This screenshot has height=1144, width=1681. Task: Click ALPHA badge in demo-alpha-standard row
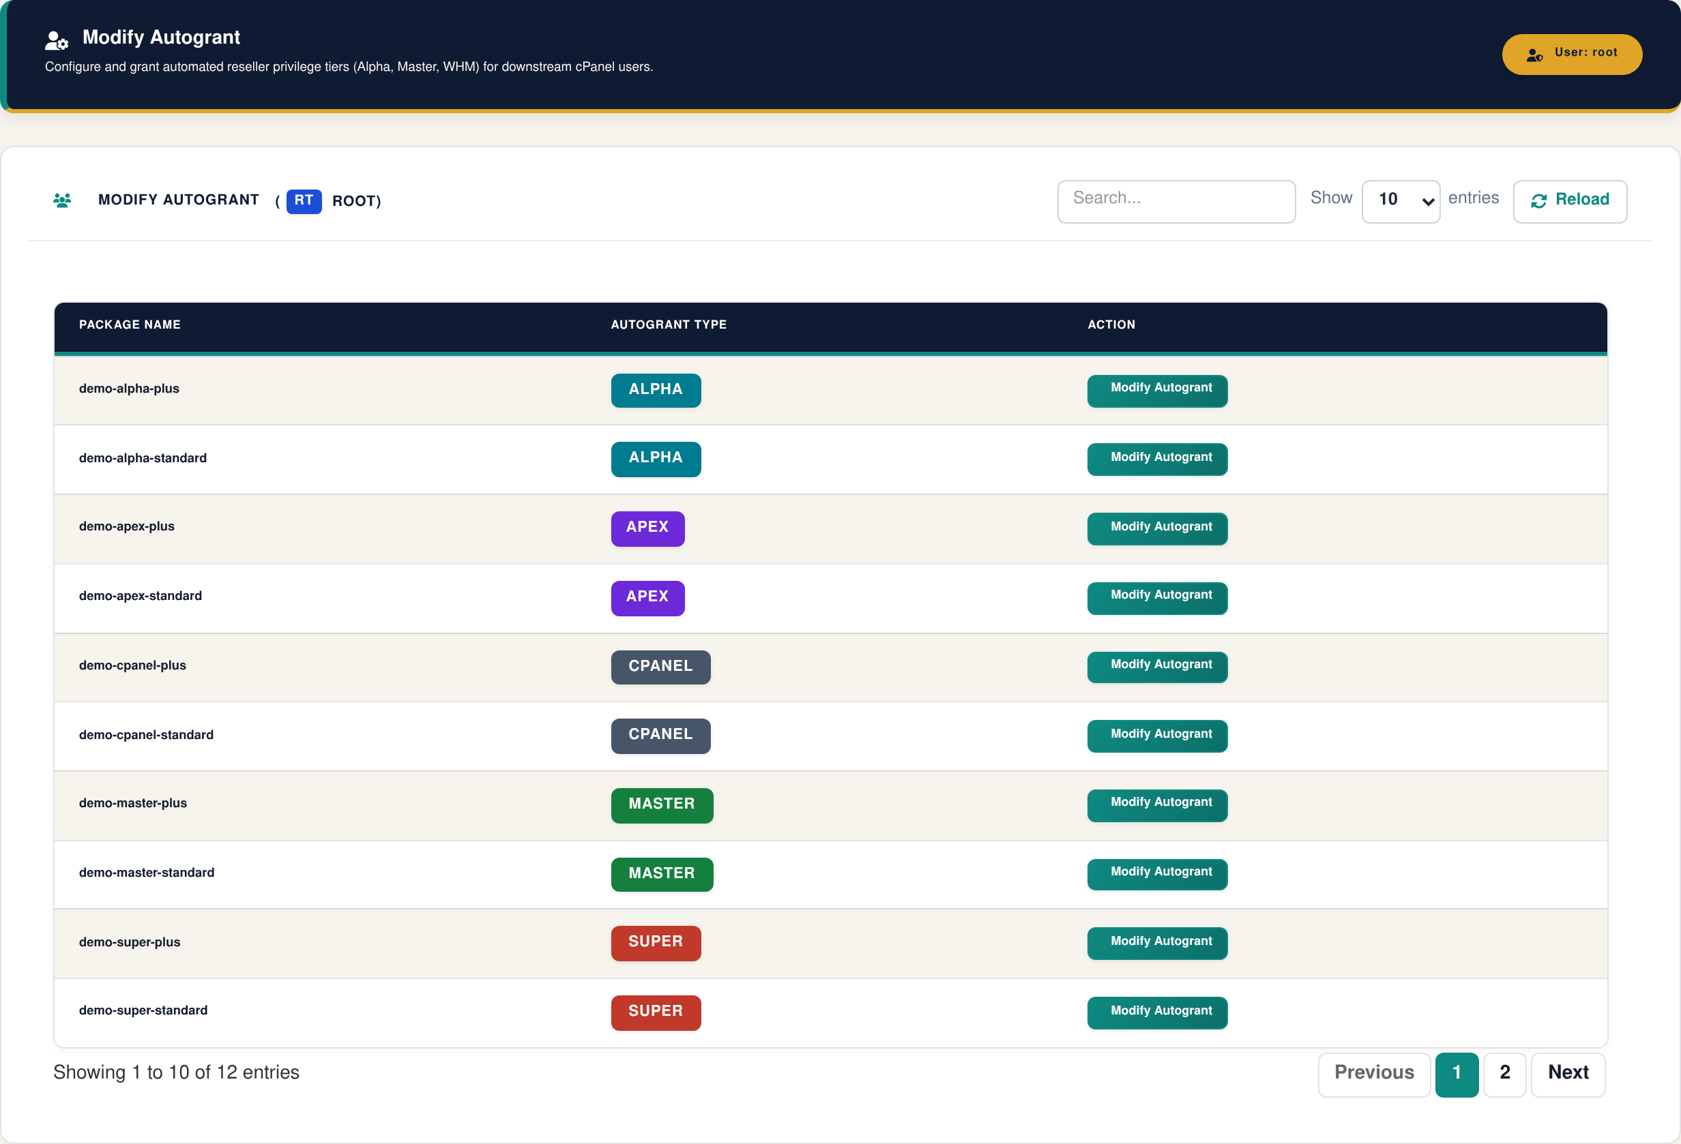tap(656, 459)
